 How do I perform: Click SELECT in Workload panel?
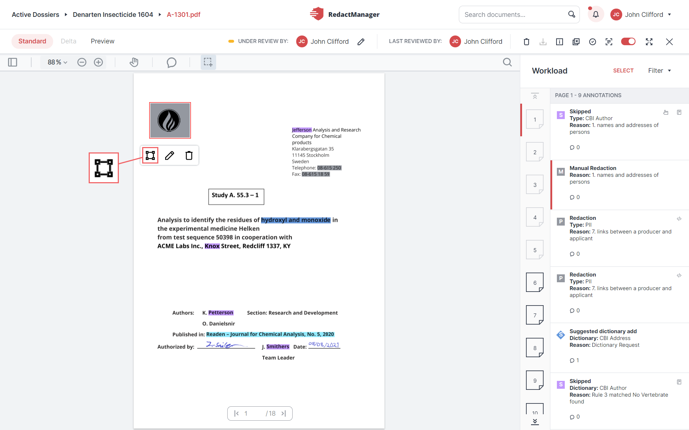[x=623, y=71]
